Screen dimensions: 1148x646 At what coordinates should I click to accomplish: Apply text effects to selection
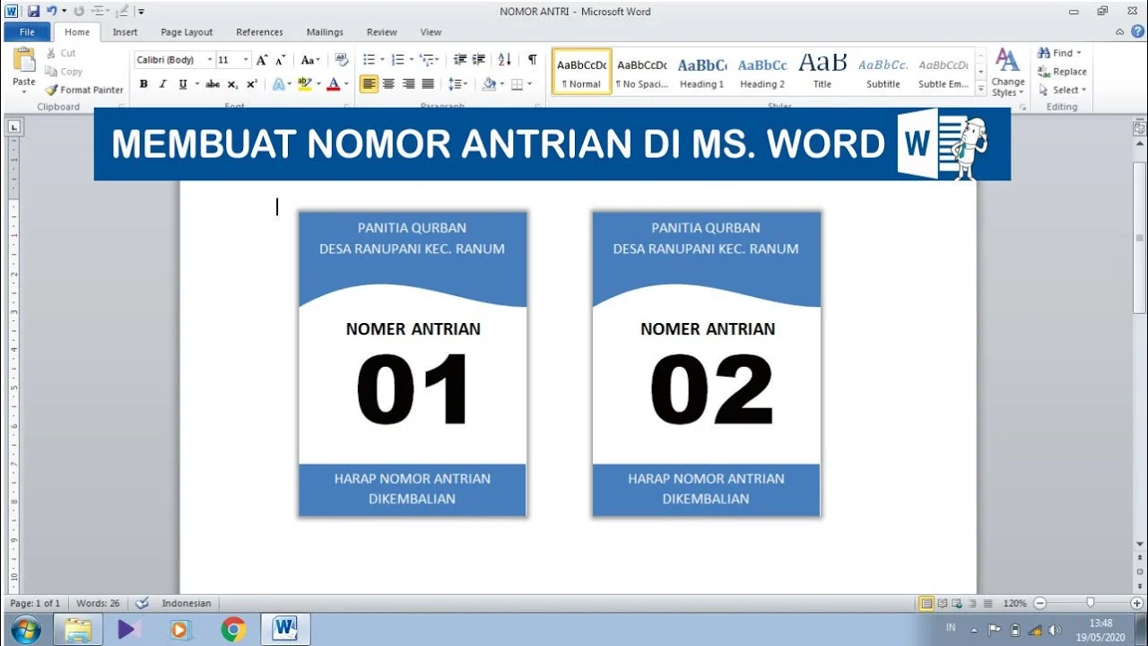tap(280, 84)
